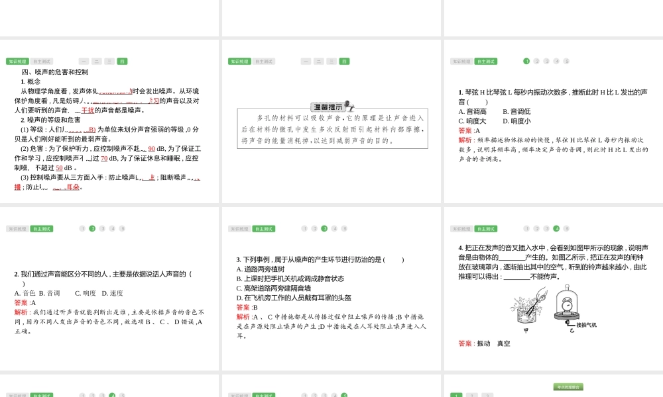Click circle 5 on the question 1 slide
Image resolution: width=663 pixels, height=397 pixels.
point(566,61)
